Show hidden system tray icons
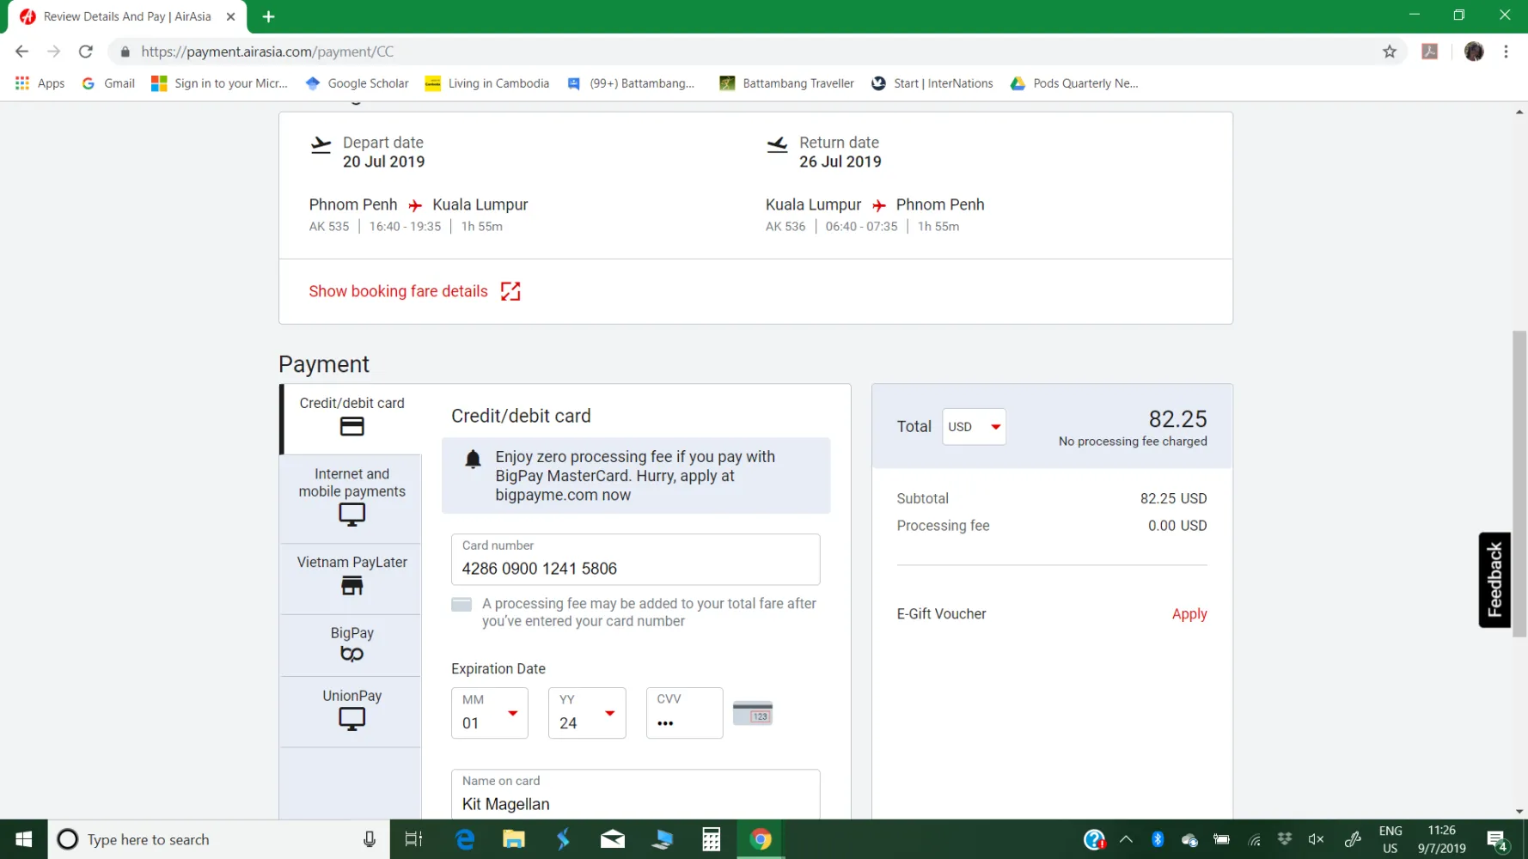 click(1126, 839)
